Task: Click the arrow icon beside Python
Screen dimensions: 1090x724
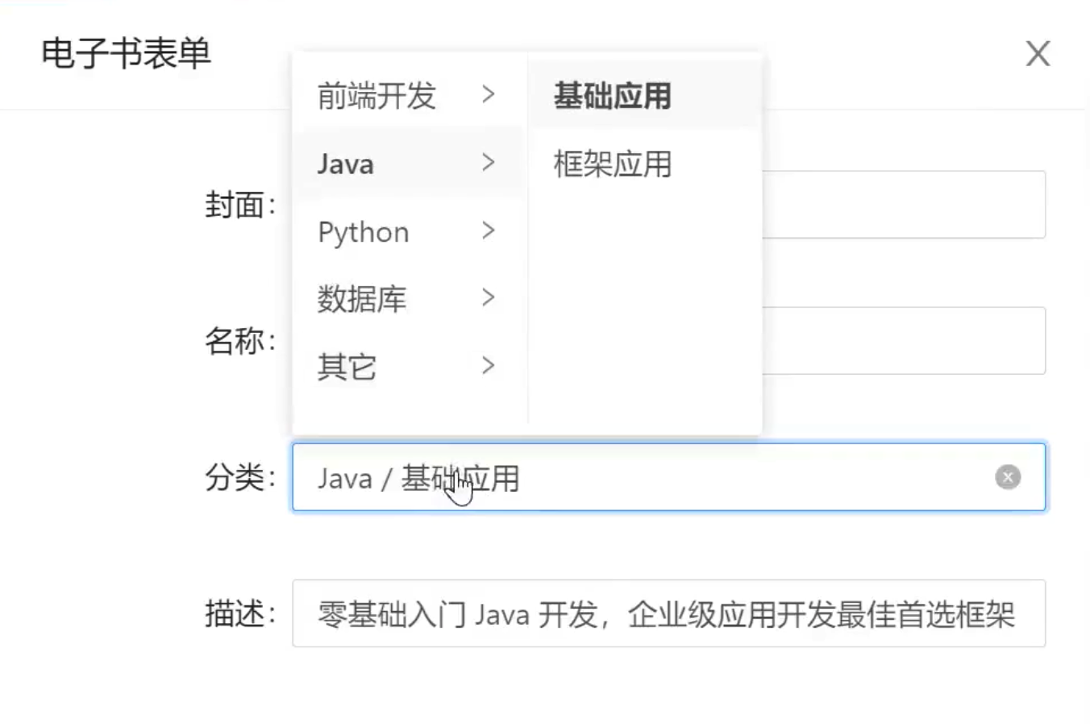Action: 488,231
